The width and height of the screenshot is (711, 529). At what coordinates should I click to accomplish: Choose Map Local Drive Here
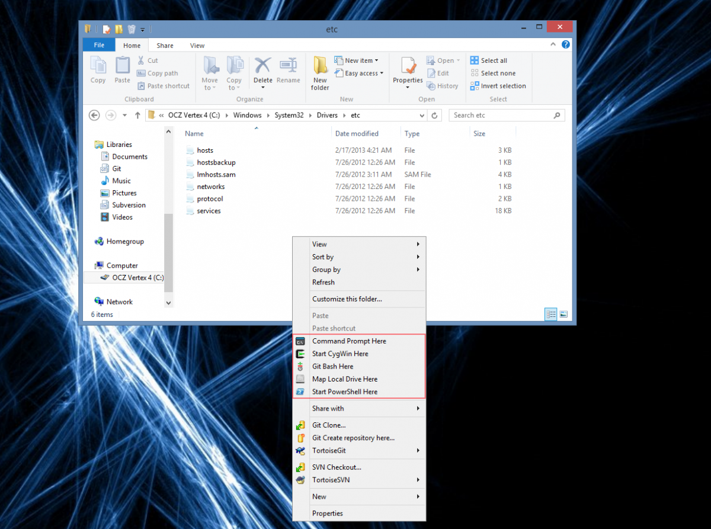359,379
